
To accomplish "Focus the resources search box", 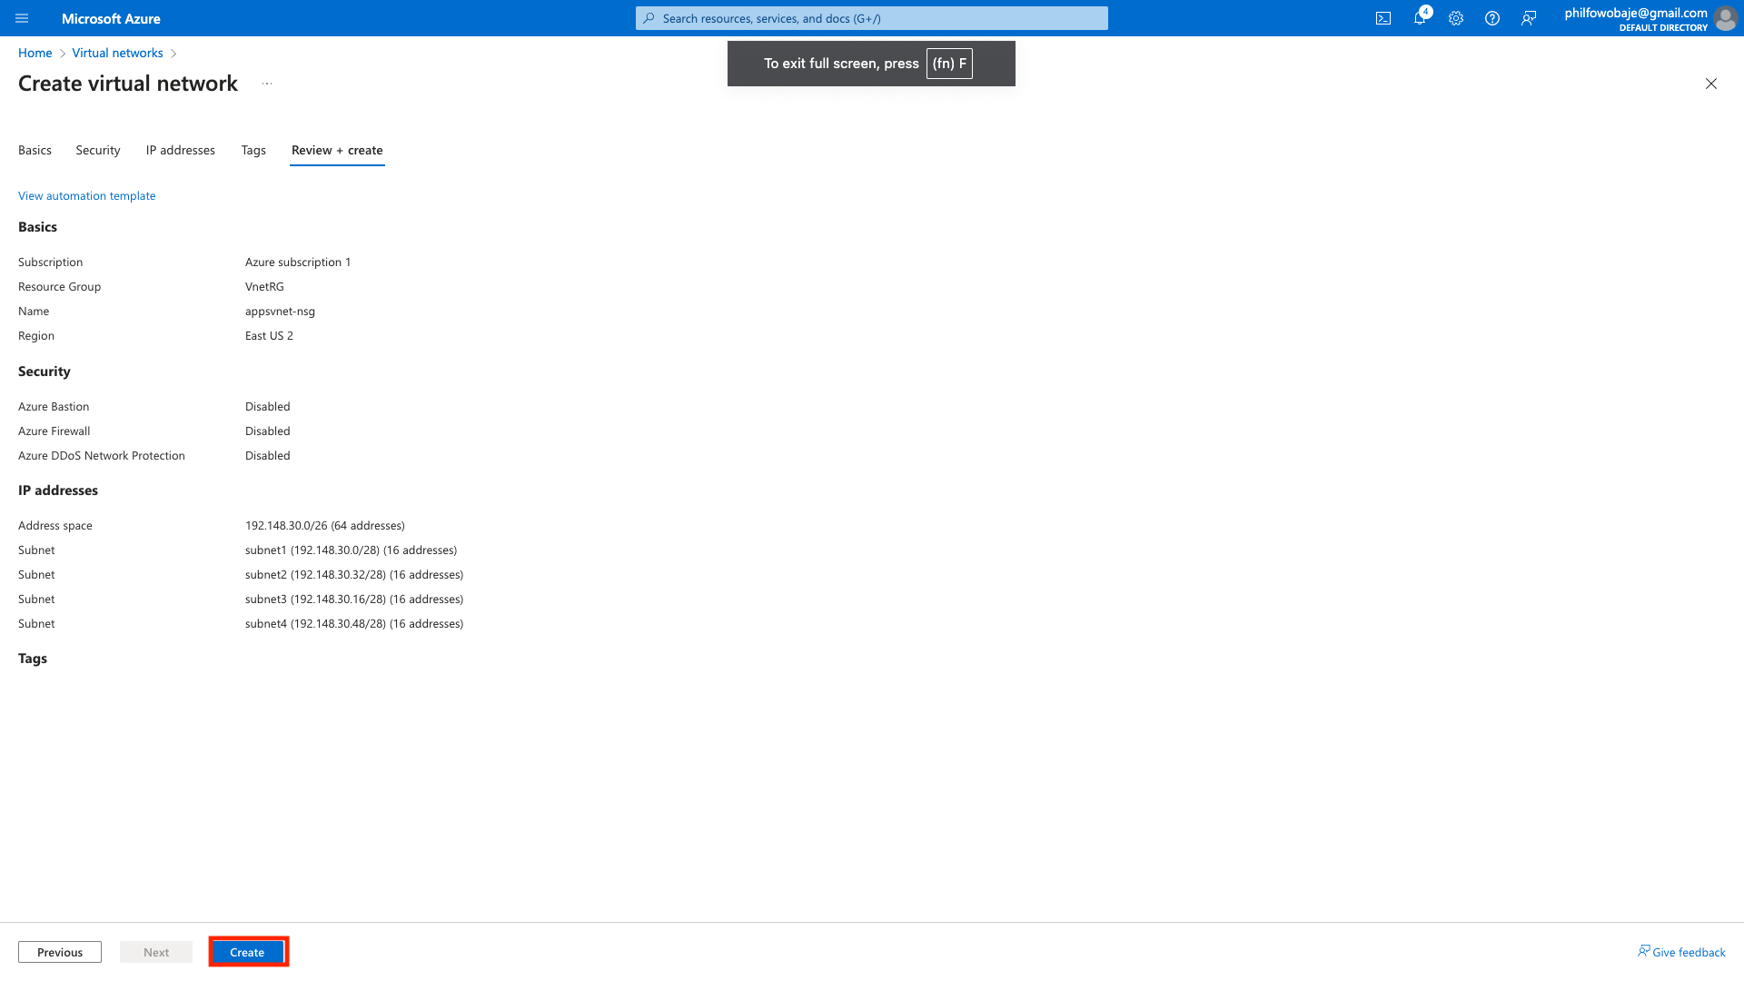I will coord(872,18).
